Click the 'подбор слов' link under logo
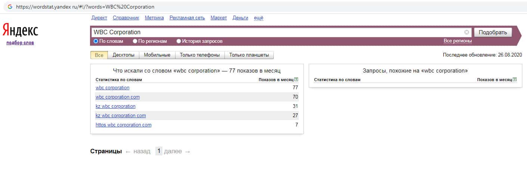 [20, 43]
